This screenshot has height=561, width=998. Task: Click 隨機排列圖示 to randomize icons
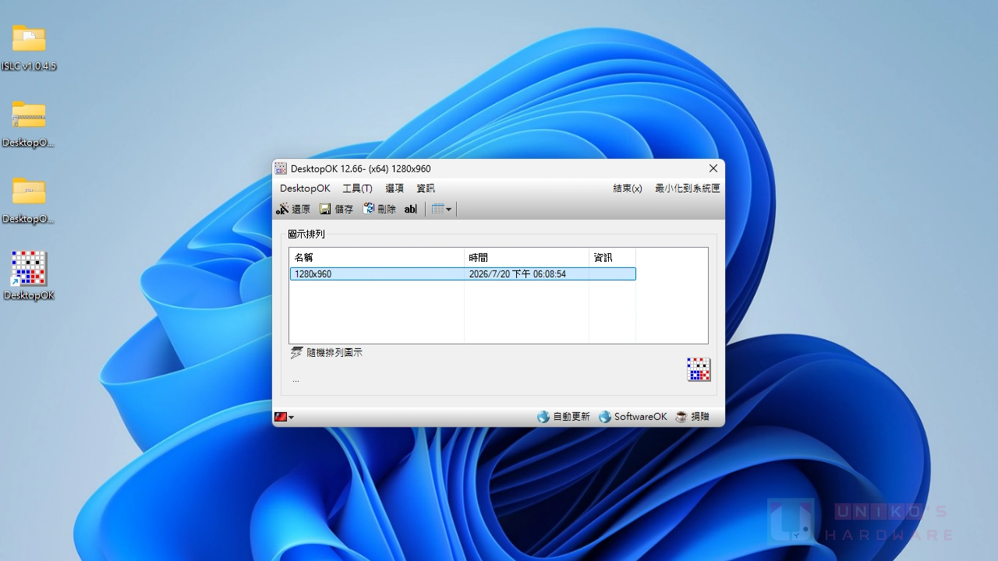[326, 353]
